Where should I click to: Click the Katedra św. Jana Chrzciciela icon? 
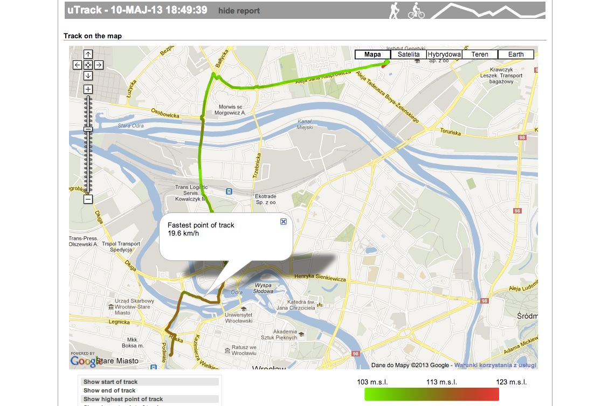pos(320,305)
